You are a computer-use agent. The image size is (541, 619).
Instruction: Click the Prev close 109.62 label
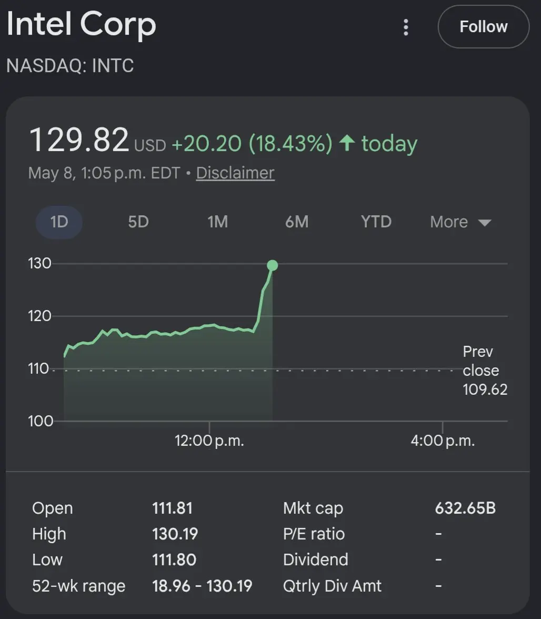[x=485, y=371]
